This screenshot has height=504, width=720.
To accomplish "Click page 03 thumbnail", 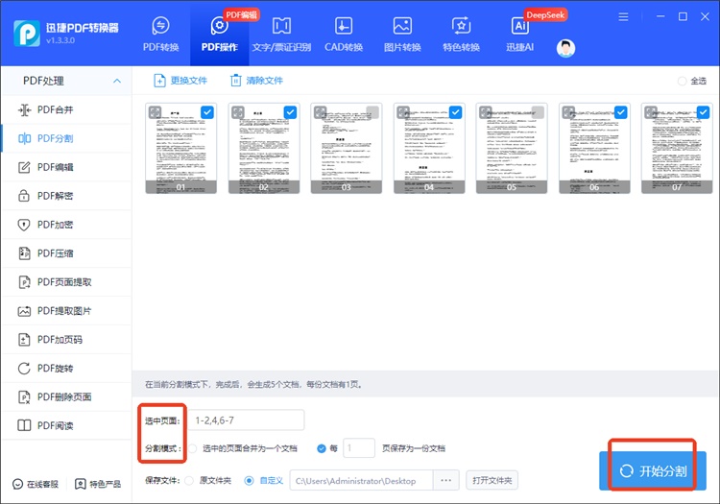I will click(x=347, y=148).
